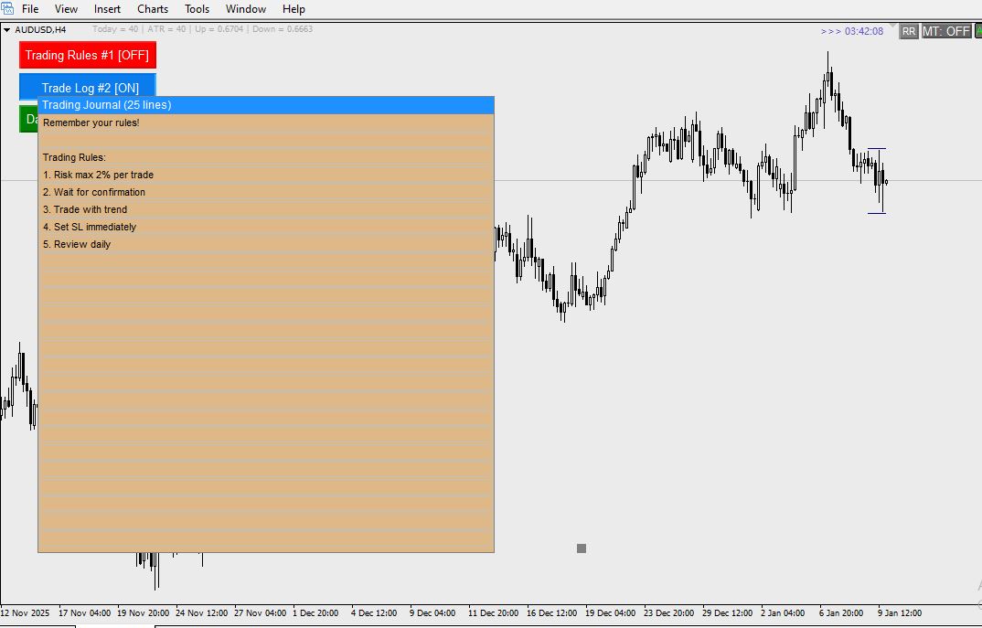The image size is (982, 628).
Task: Click the partly hidden green button
Action: coord(28,119)
